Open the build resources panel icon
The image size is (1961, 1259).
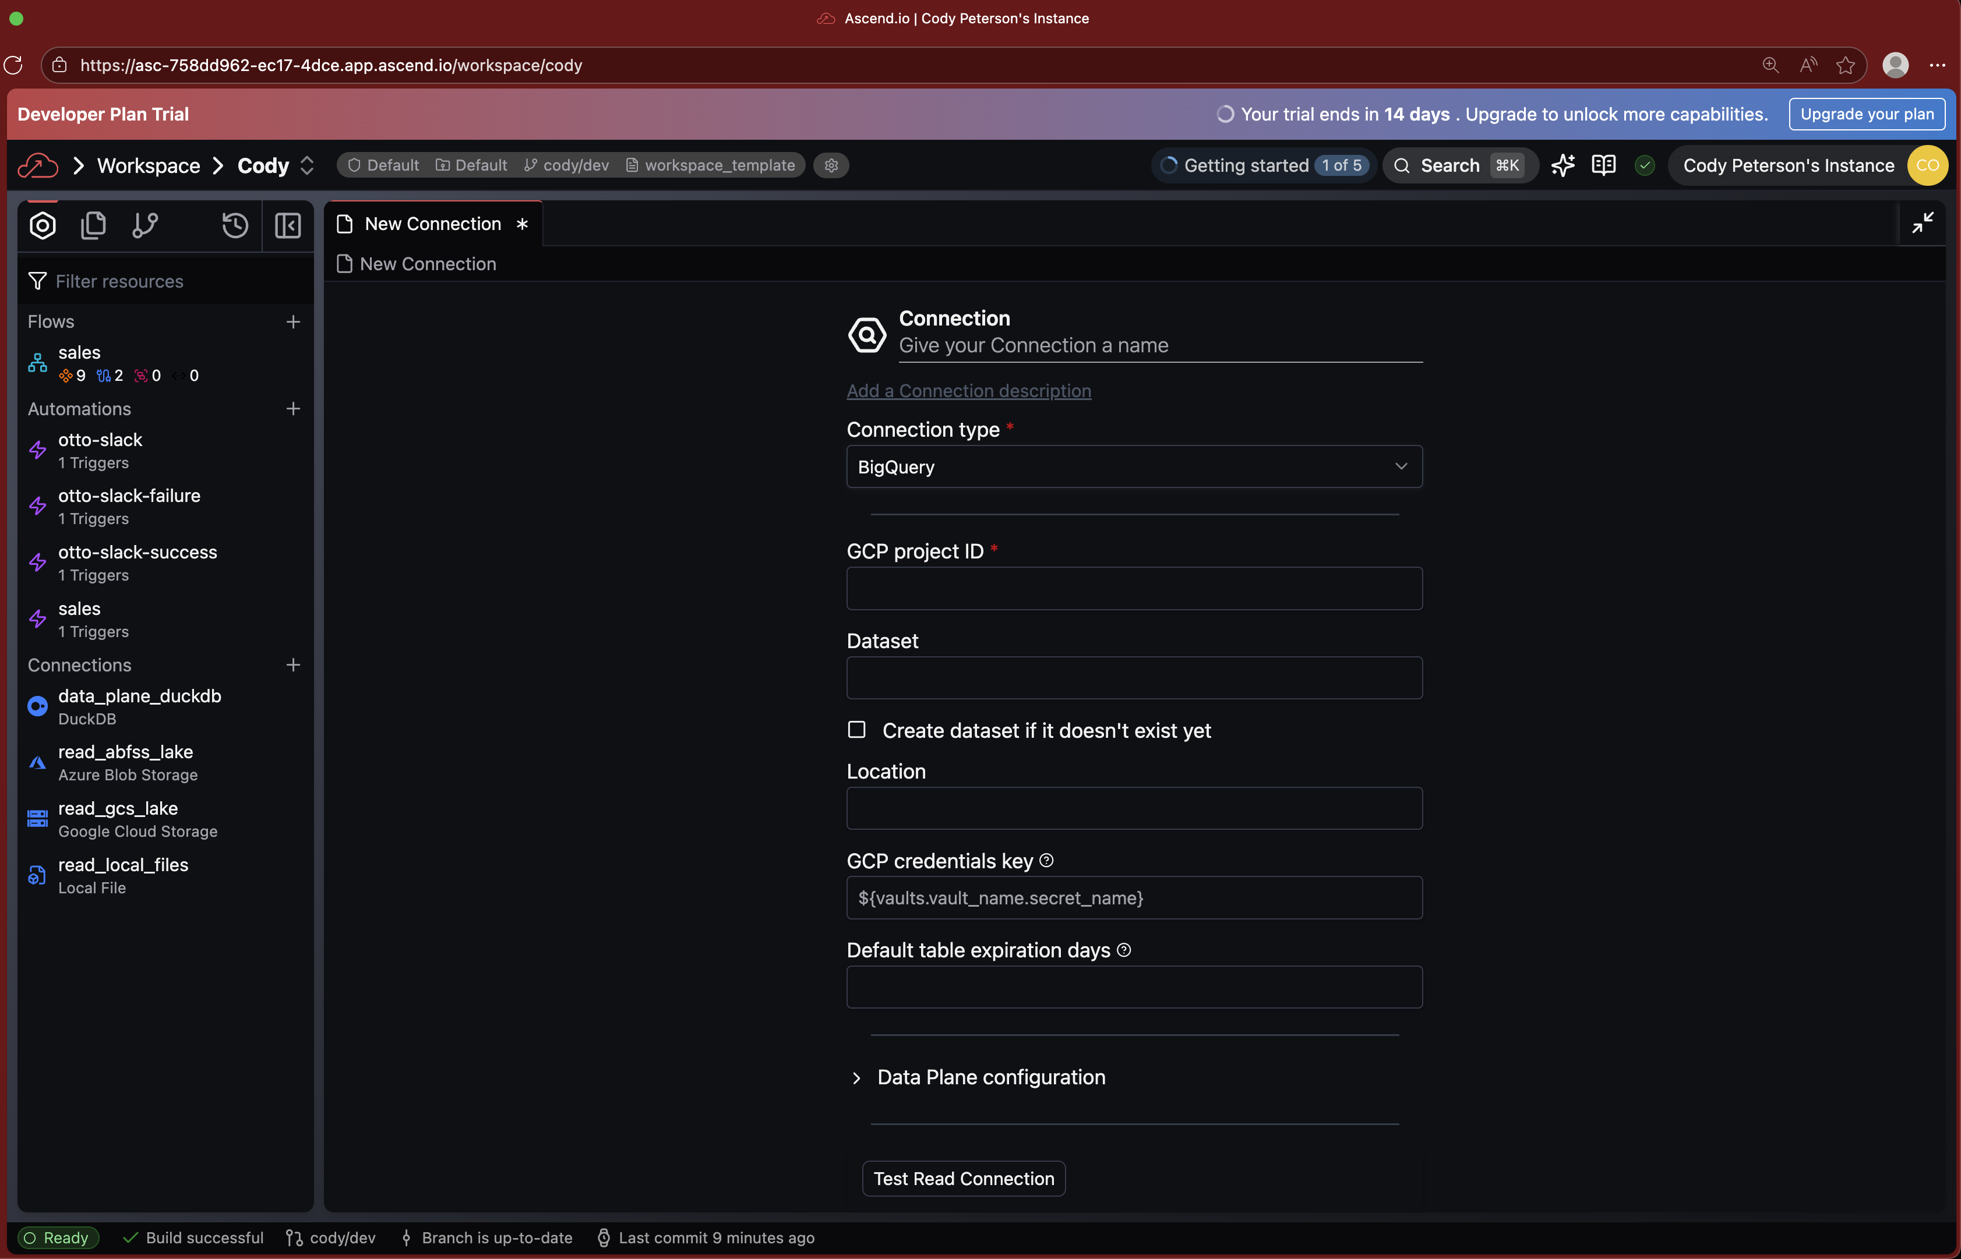(43, 225)
